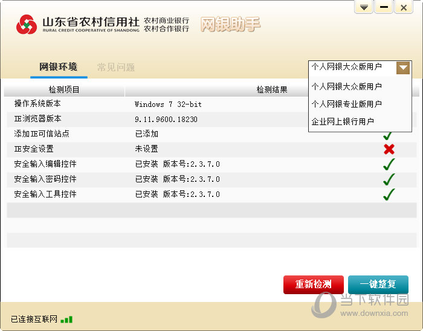
Task: Click the 9.11.9600.18230 version value
Action: pyautogui.click(x=166, y=120)
